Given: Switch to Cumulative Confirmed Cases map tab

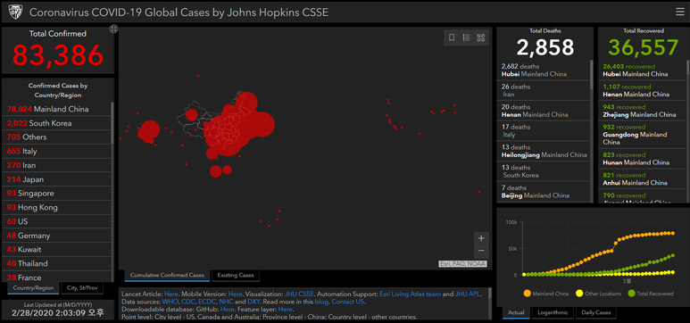Looking at the screenshot, I should (x=167, y=276).
